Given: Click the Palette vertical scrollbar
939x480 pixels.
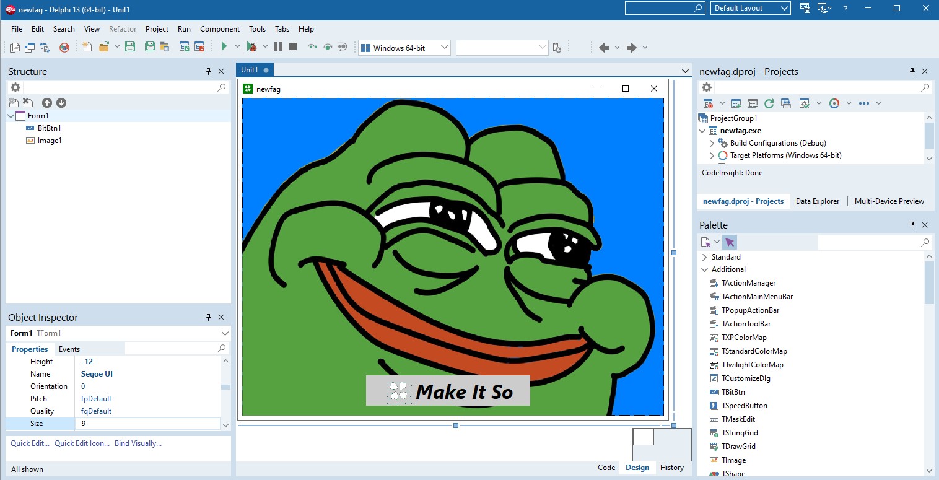Looking at the screenshot, I should [929, 363].
